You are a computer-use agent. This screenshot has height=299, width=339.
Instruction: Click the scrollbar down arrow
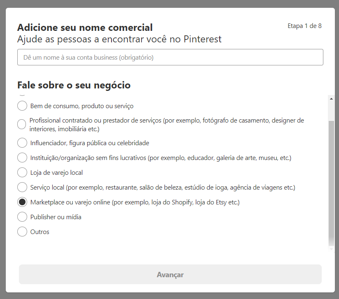point(331,249)
